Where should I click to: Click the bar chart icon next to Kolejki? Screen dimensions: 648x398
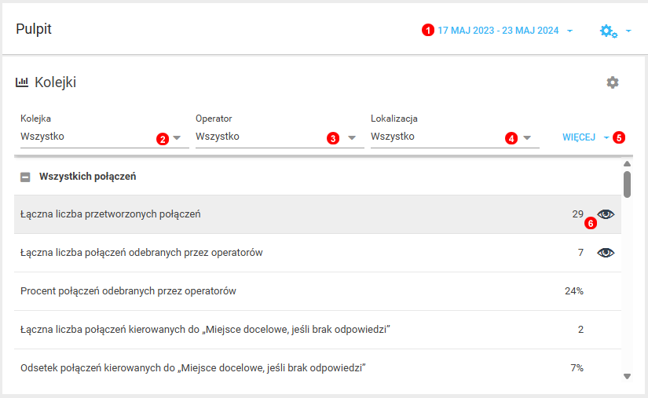(22, 82)
